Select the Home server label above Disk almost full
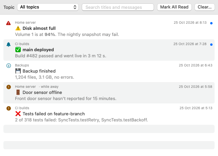 tap(26, 23)
